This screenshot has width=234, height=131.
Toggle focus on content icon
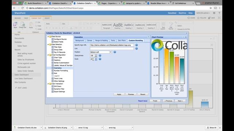pyautogui.click(x=219, y=18)
